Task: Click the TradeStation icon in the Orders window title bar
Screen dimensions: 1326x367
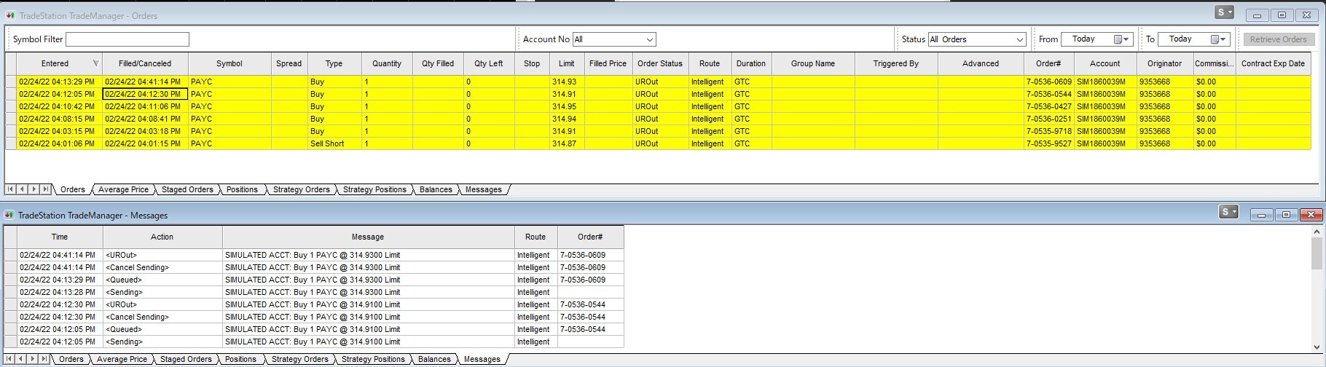Action: tap(10, 15)
